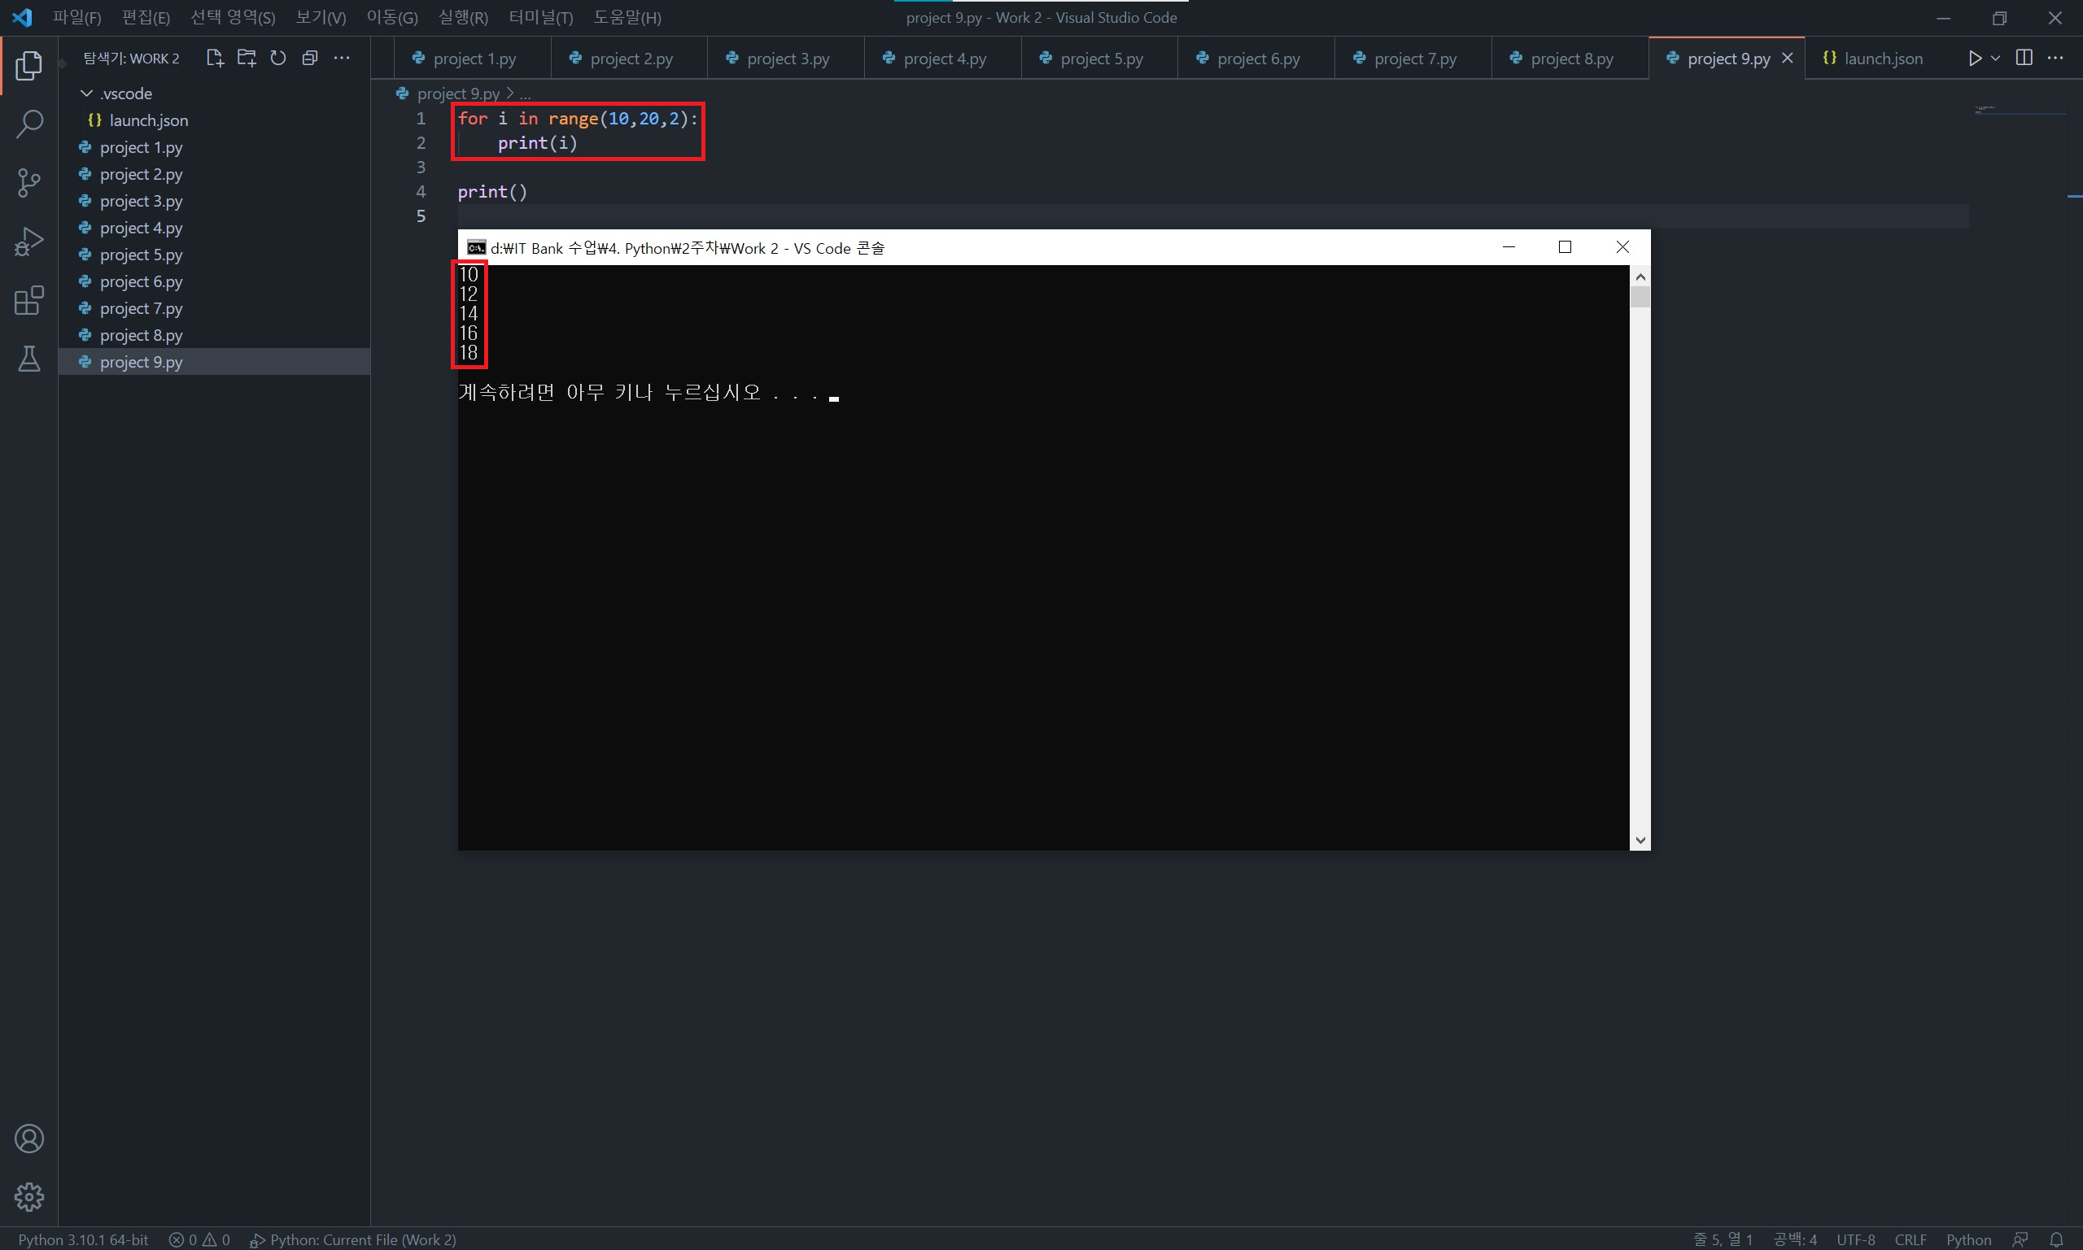
Task: Split the editor to the right
Action: click(2023, 58)
